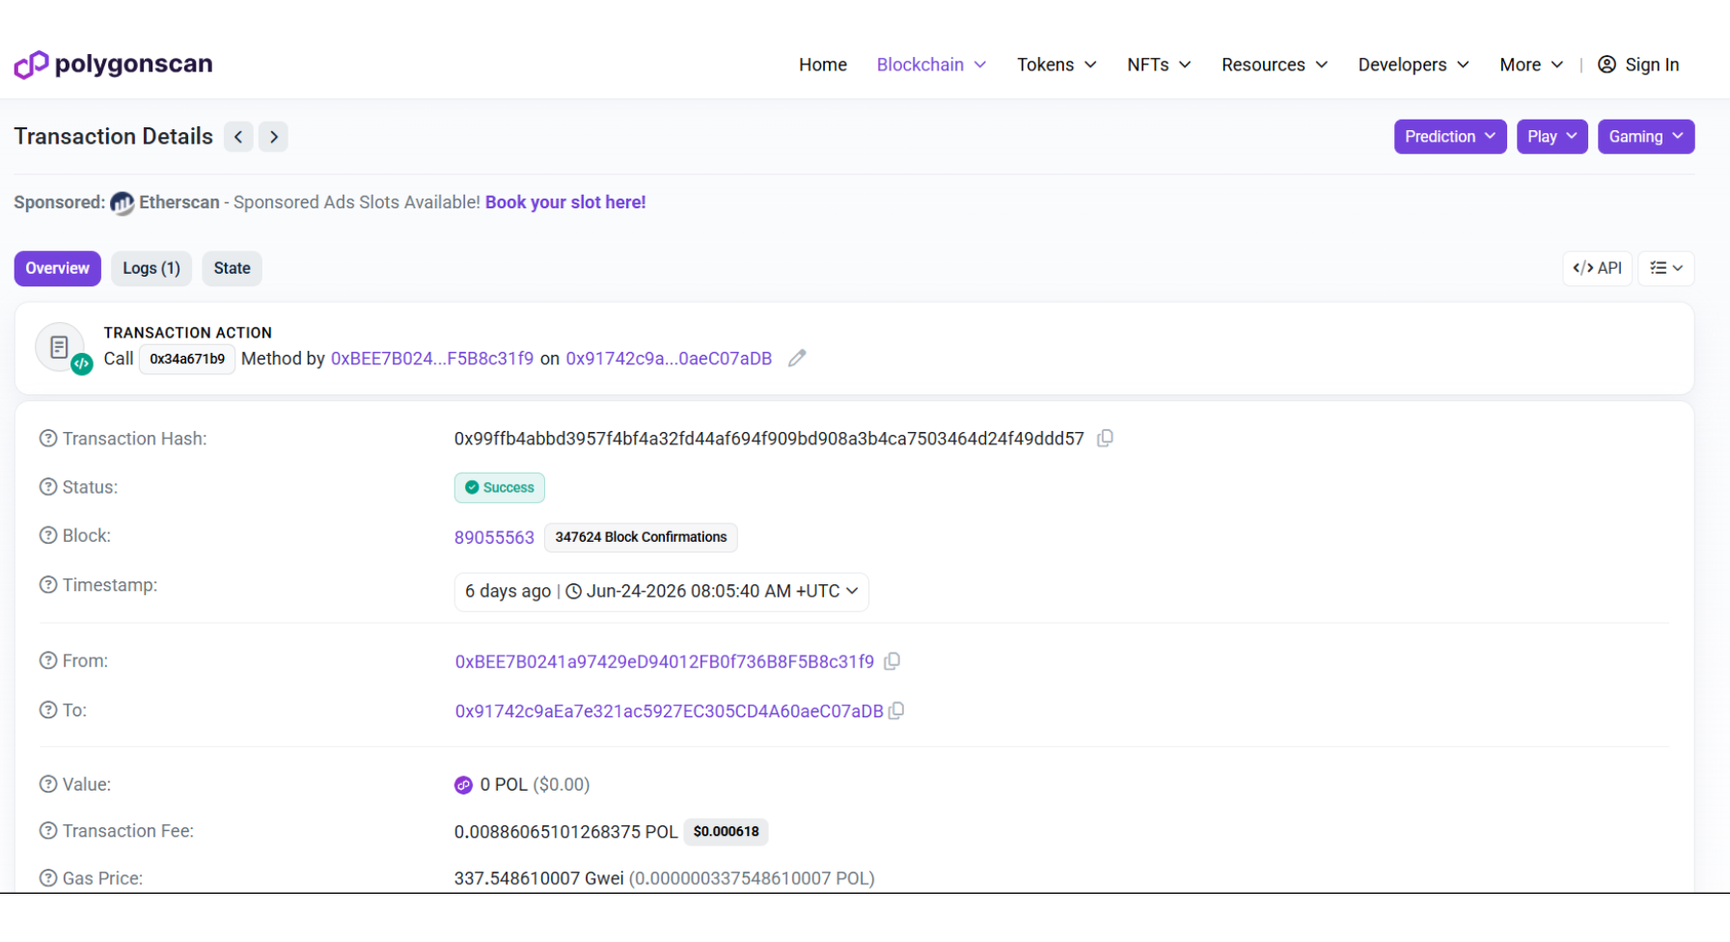Open the Tokens menu
The width and height of the screenshot is (1730, 942).
1057,65
